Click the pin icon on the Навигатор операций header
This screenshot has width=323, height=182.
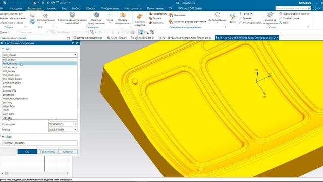pos(68,38)
